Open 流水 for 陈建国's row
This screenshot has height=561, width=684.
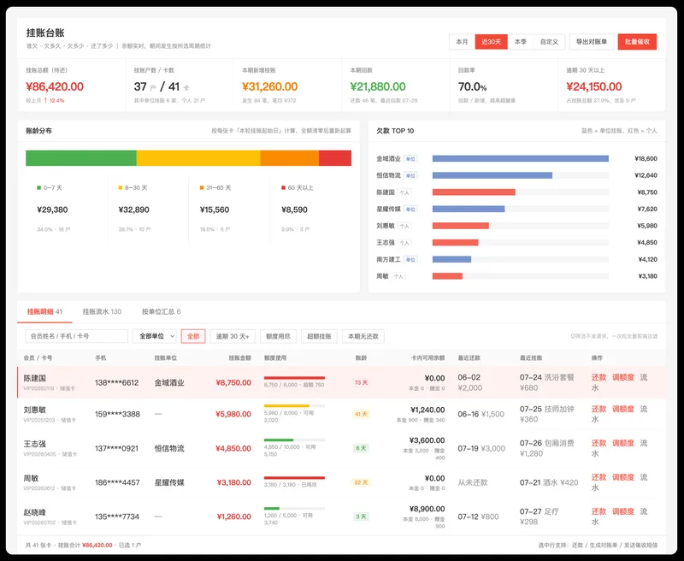coord(644,377)
